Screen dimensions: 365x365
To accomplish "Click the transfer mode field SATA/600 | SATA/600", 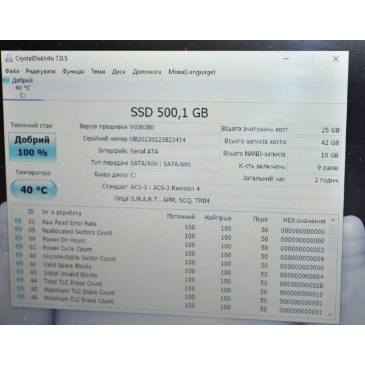I will coord(175,164).
